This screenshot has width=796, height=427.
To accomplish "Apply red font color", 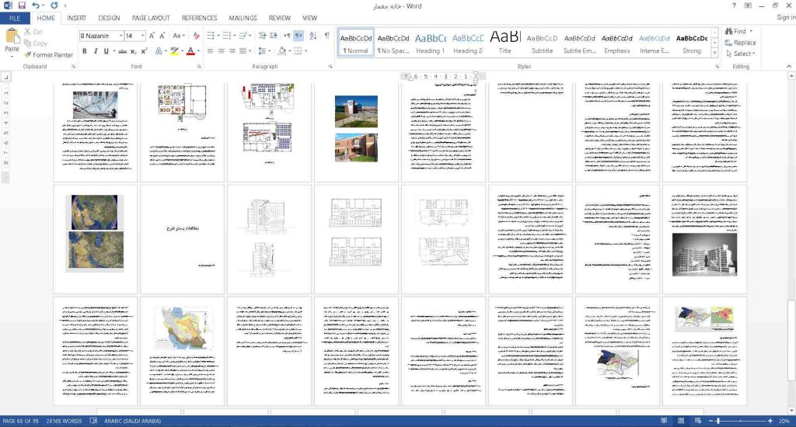I will 191,51.
